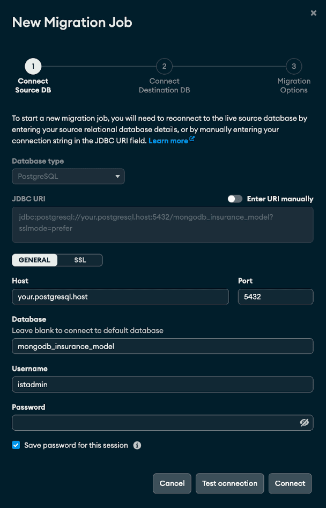Focus the Port field showing 5432
Image resolution: width=326 pixels, height=508 pixels.
(x=275, y=296)
